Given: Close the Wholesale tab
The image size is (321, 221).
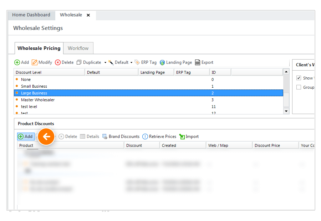Looking at the screenshot, I should tap(88, 15).
